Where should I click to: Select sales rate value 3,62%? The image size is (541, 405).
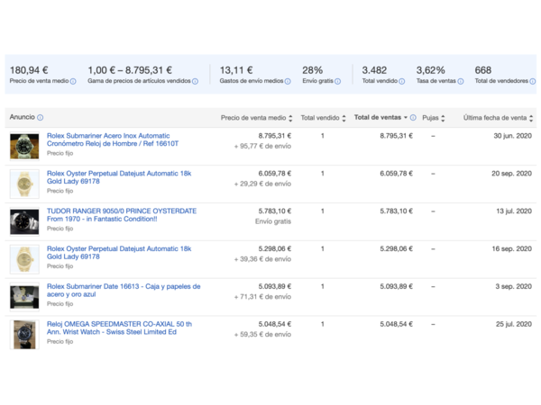(431, 70)
